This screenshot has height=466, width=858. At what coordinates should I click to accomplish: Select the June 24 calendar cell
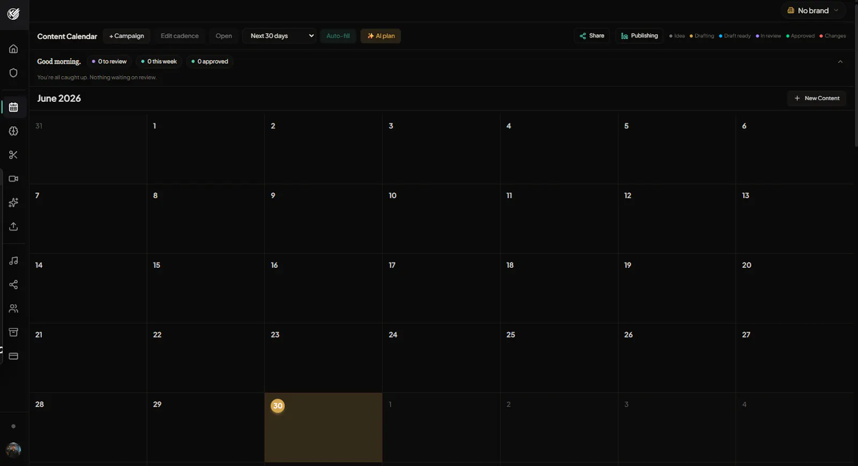point(441,358)
